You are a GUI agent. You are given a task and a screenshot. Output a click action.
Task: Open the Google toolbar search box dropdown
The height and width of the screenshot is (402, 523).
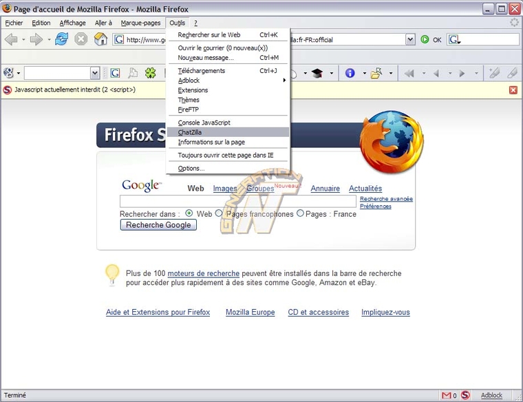click(95, 73)
